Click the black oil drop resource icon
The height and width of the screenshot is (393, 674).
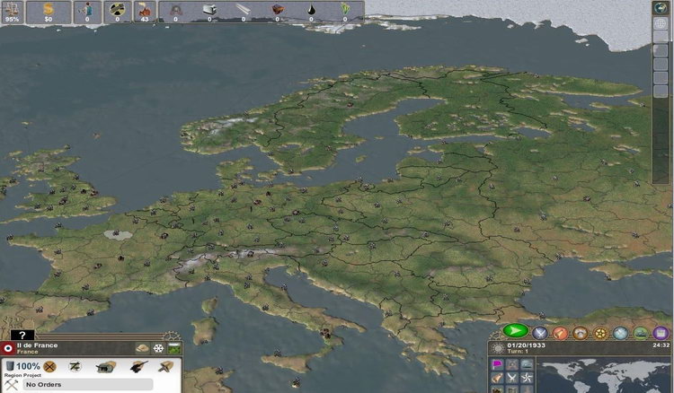tap(311, 11)
